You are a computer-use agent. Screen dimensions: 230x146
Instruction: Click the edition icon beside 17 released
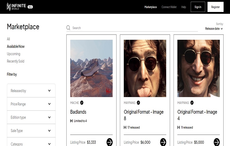[x=125, y=127]
